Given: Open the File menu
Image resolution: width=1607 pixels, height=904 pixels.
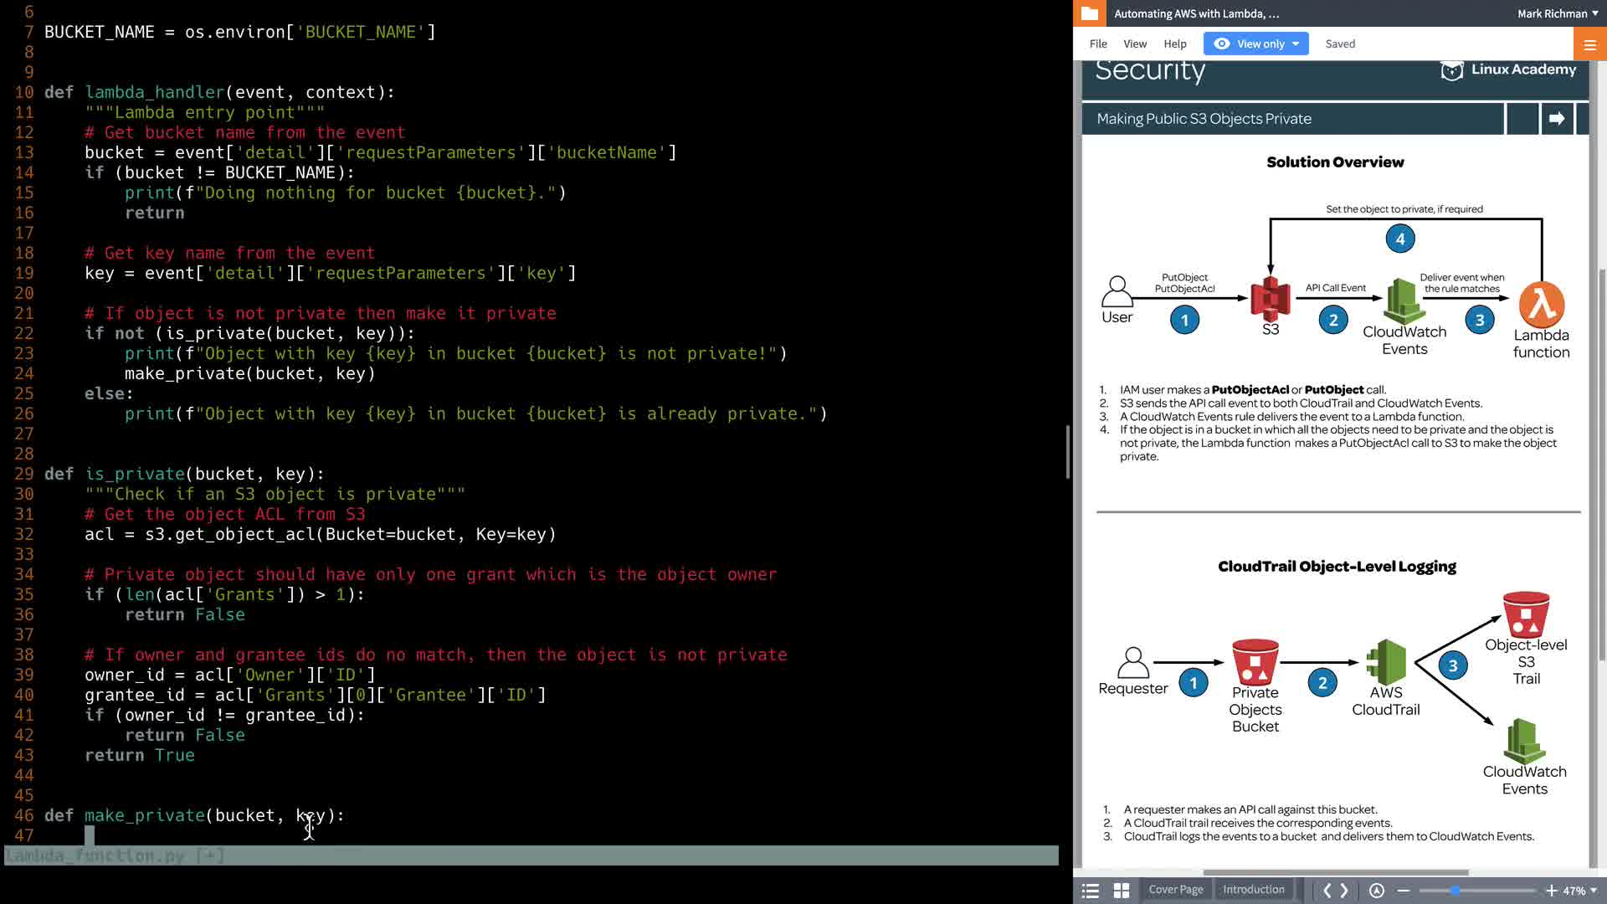Looking at the screenshot, I should tap(1098, 44).
